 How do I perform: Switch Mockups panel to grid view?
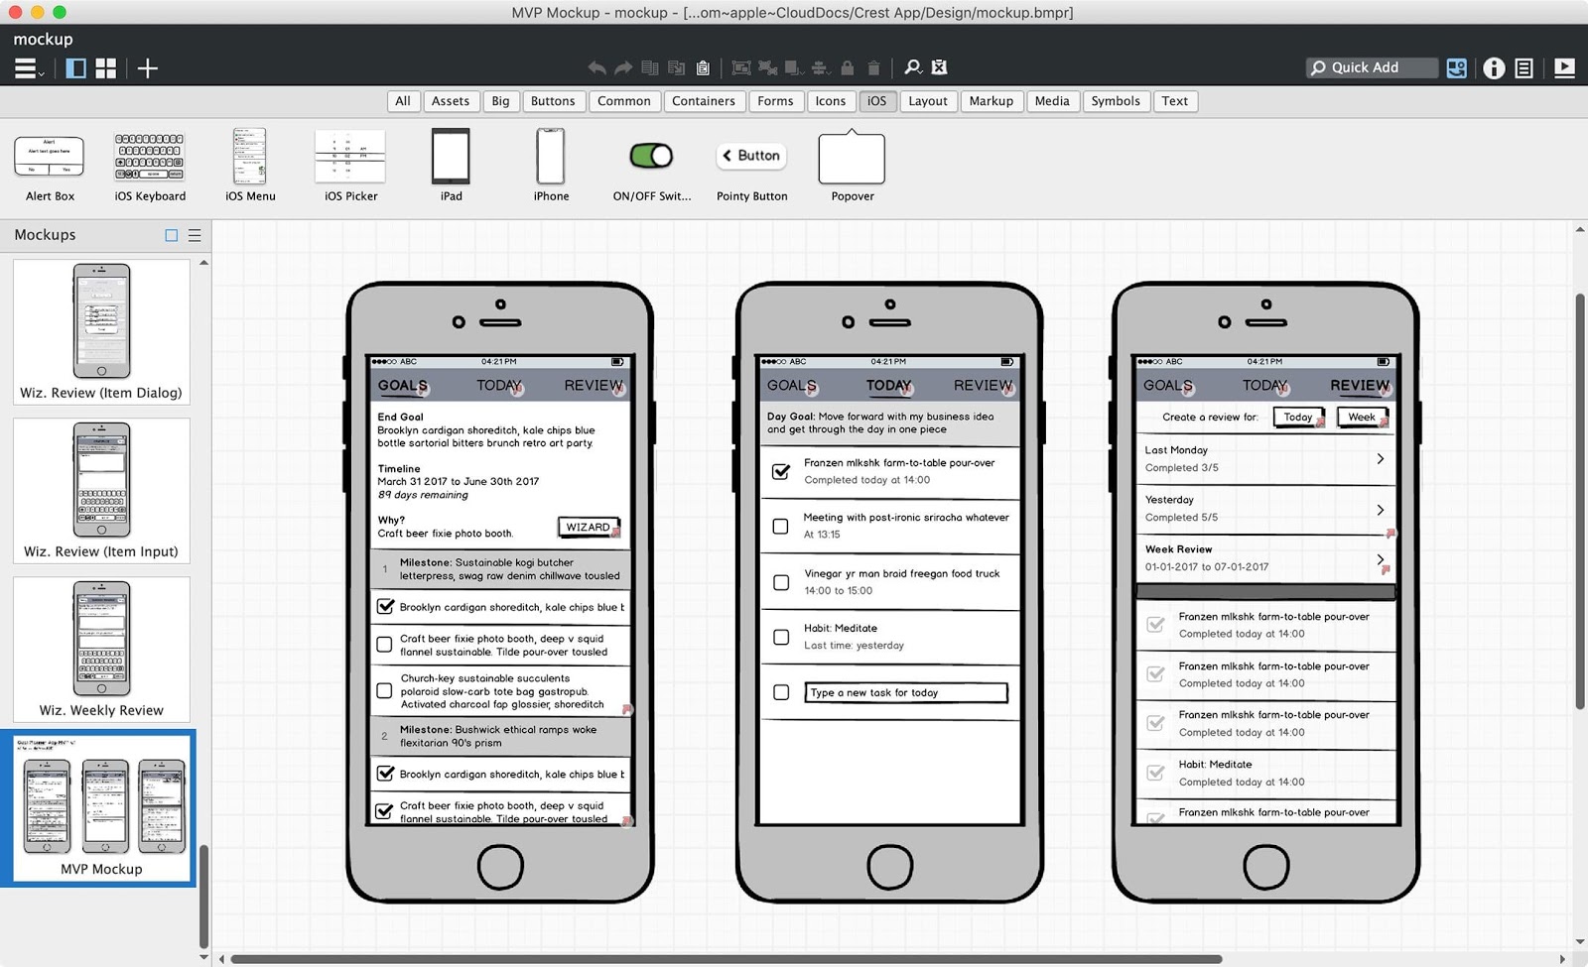171,235
